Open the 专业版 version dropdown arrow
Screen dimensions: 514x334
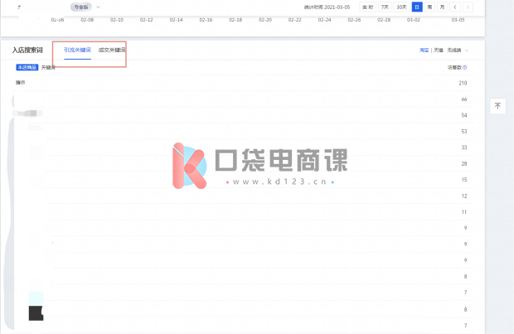[x=98, y=7]
